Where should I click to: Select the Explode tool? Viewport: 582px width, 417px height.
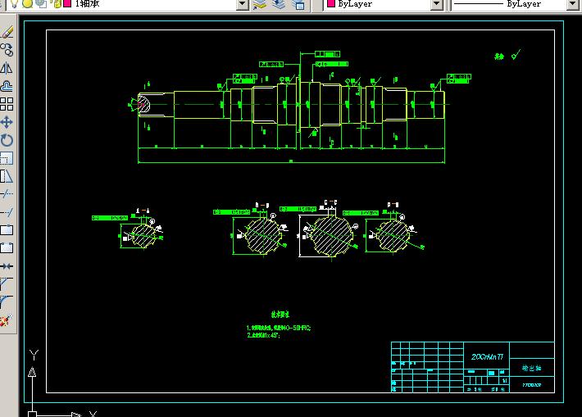[7, 320]
